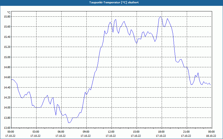The image size is (223, 139).
Task: Select the 14,80 y-axis label
Action: click(x=7, y=67)
